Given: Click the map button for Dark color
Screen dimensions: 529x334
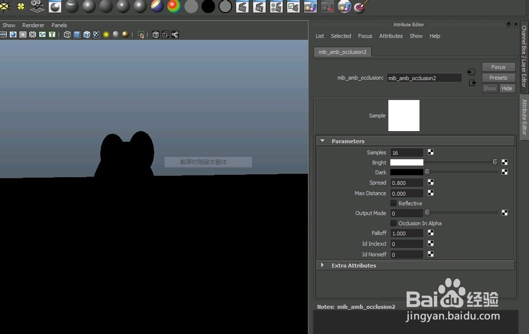Looking at the screenshot, I should pos(505,172).
